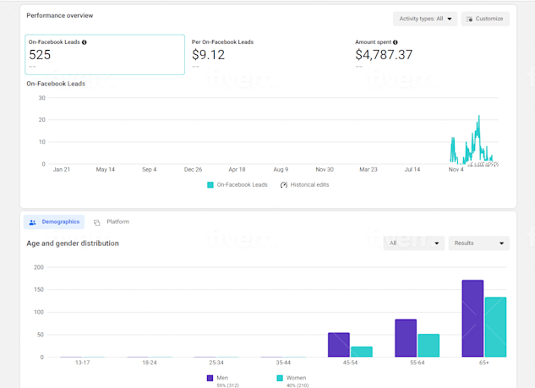Click the leads peak on line chart
This screenshot has width=535, height=388.
[479, 117]
